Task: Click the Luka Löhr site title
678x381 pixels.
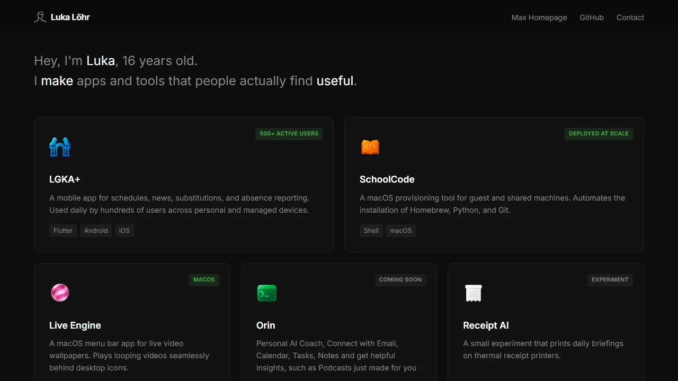Action: [x=70, y=17]
